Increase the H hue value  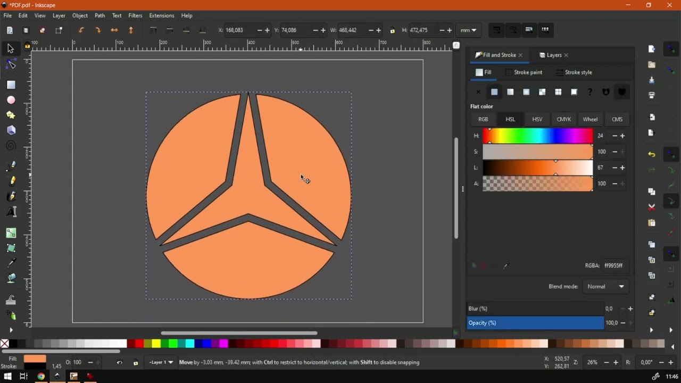[x=622, y=136]
